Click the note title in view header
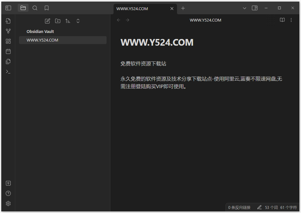Screen dimensions: 301x213 (206, 20)
